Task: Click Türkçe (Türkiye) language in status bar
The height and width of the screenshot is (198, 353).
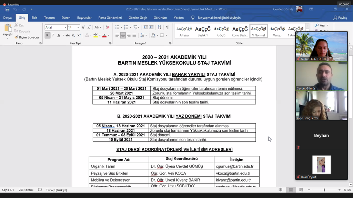Action: [57, 190]
